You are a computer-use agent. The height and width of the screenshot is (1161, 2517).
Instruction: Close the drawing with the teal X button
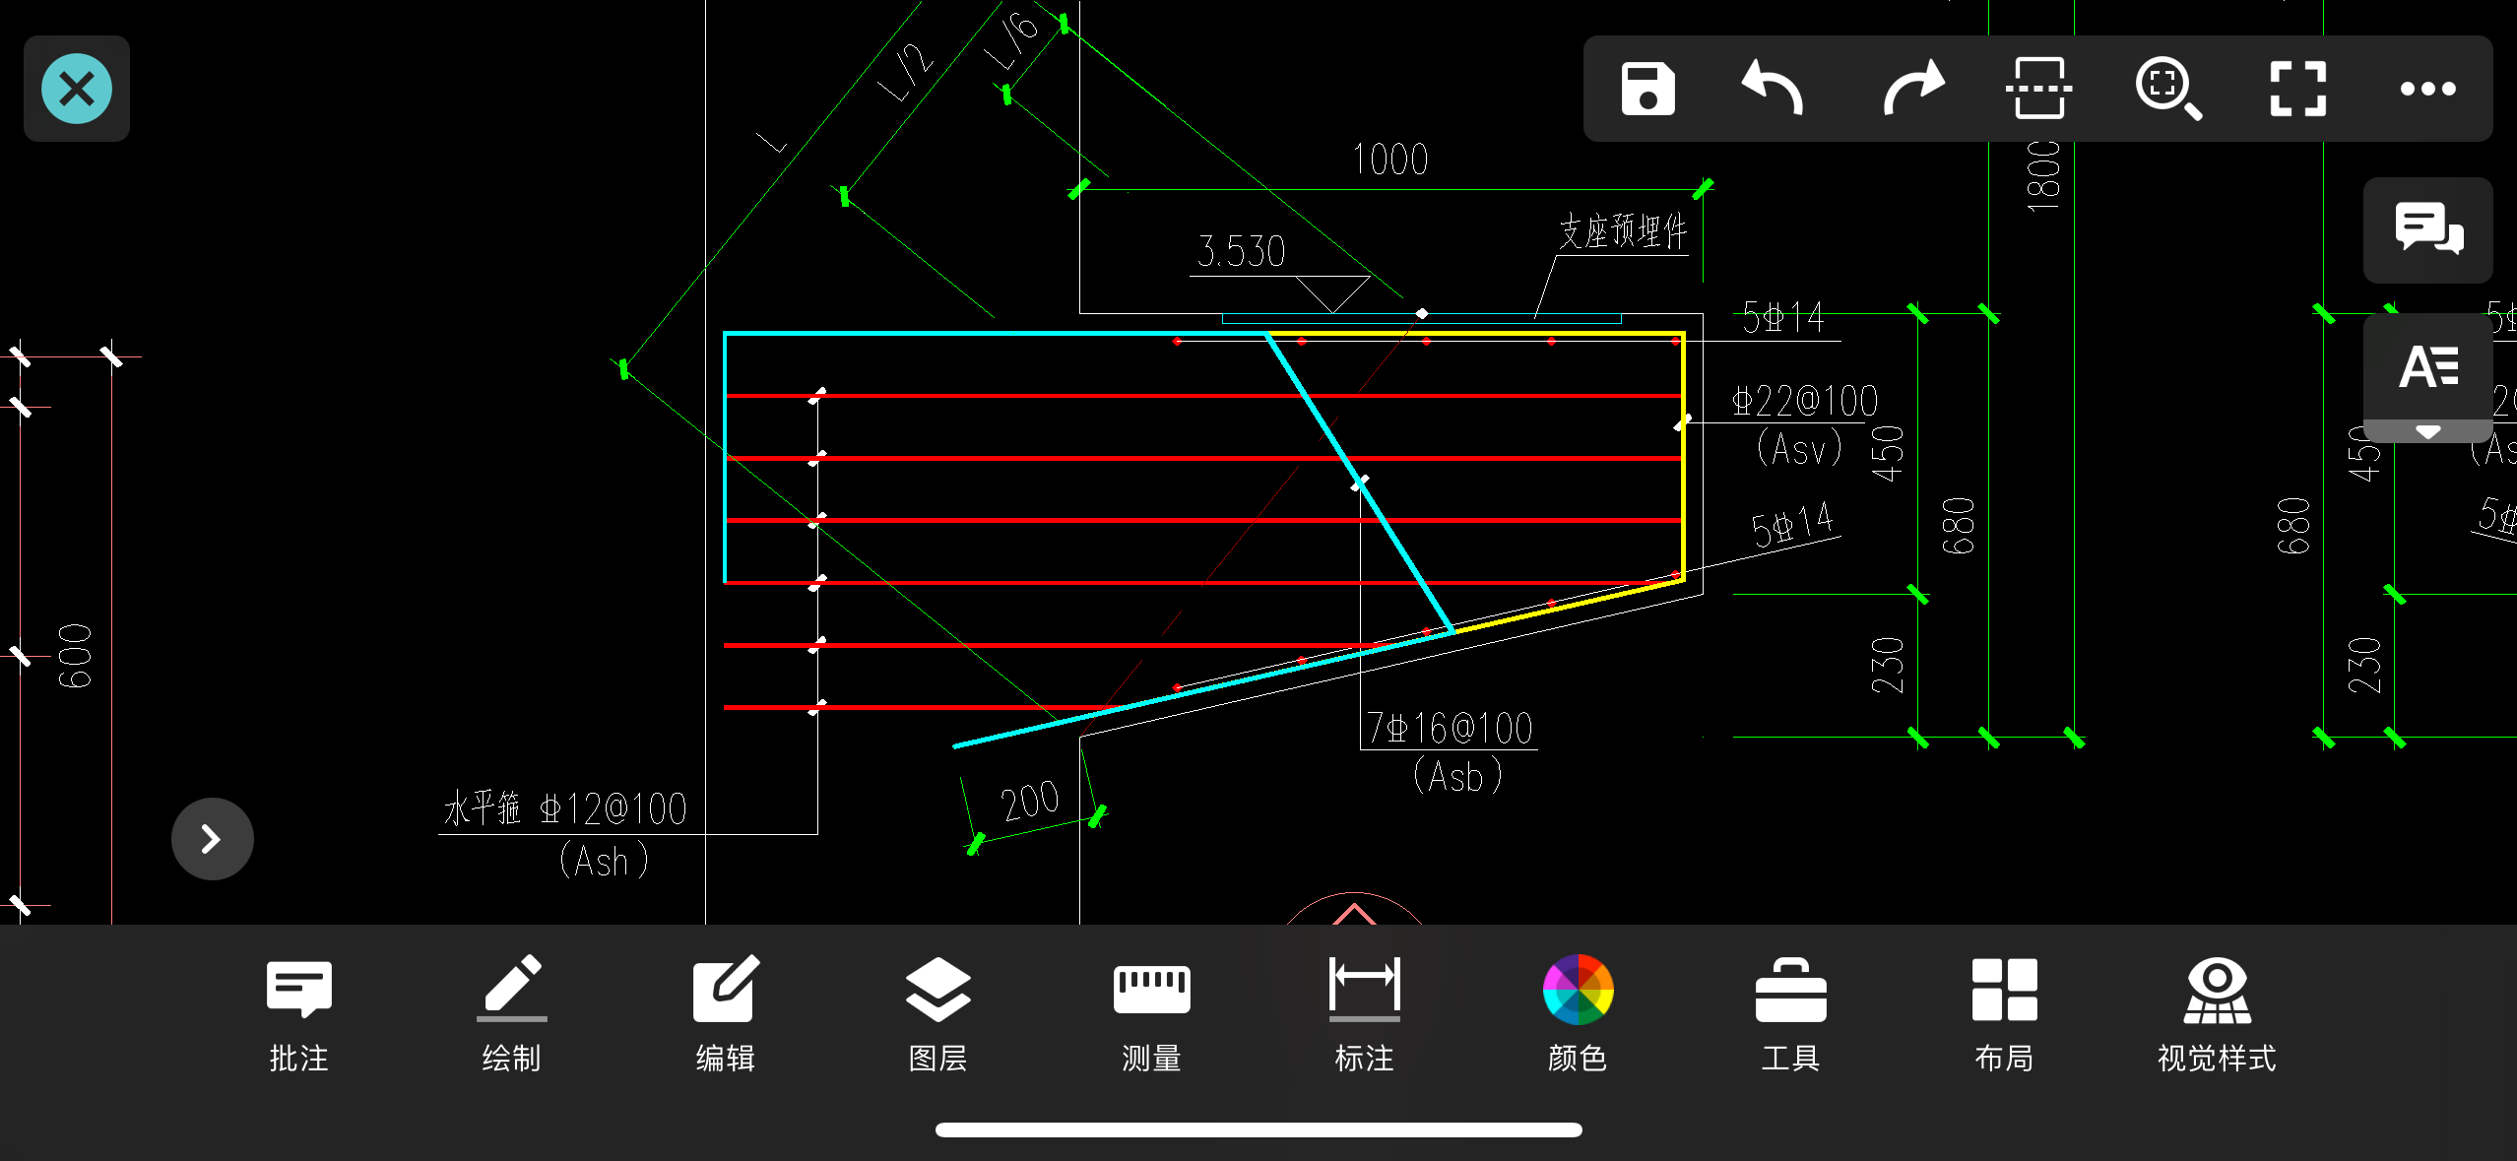(x=77, y=89)
